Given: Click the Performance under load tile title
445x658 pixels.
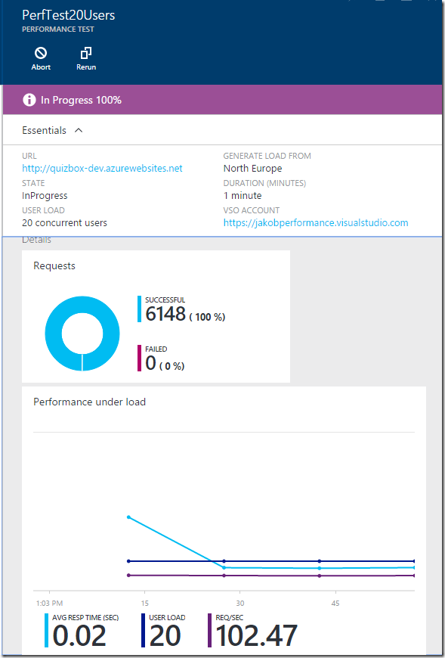Looking at the screenshot, I should (90, 402).
